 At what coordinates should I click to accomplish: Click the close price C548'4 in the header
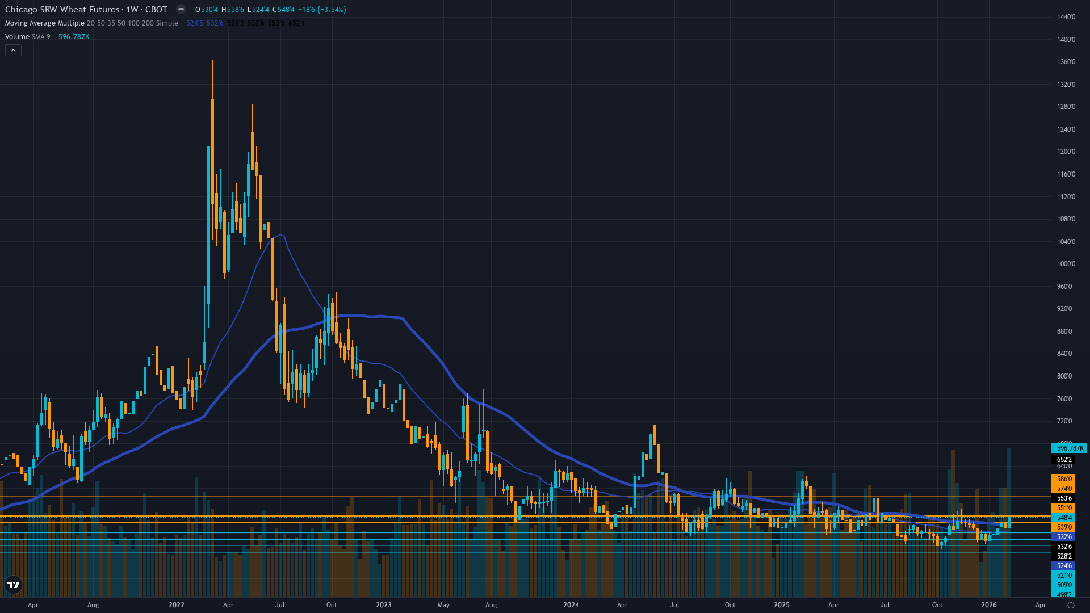(284, 10)
